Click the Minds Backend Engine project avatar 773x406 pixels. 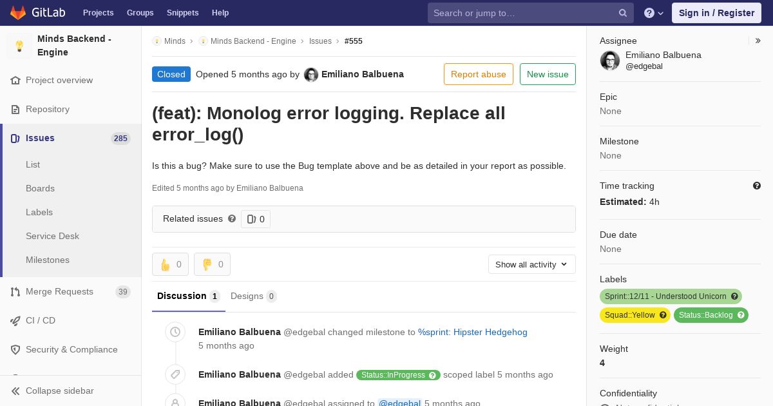19,46
